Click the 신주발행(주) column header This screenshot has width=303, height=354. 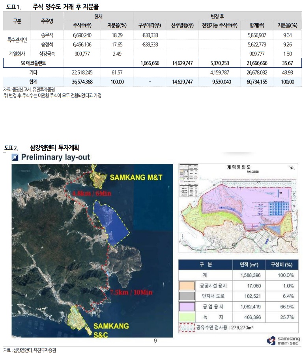coord(182,25)
